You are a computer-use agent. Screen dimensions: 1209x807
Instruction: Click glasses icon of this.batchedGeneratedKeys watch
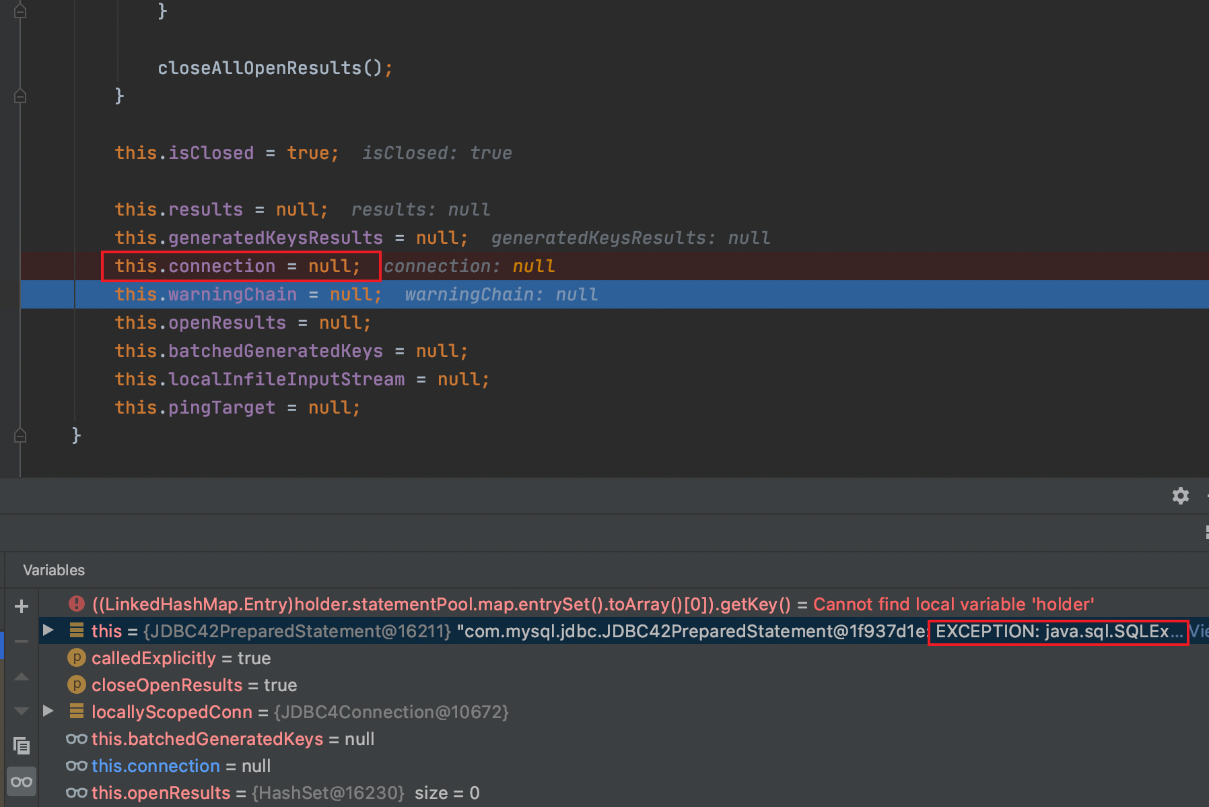point(77,739)
